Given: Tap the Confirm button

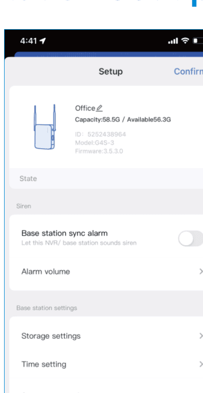Looking at the screenshot, I should pyautogui.click(x=189, y=72).
